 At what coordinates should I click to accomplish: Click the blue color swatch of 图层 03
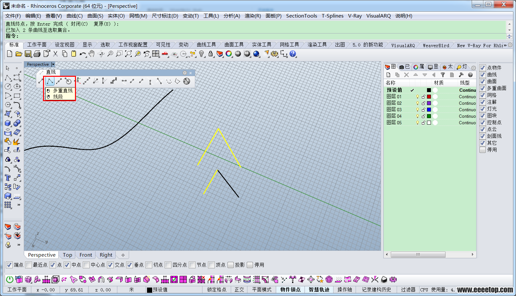tap(429, 110)
